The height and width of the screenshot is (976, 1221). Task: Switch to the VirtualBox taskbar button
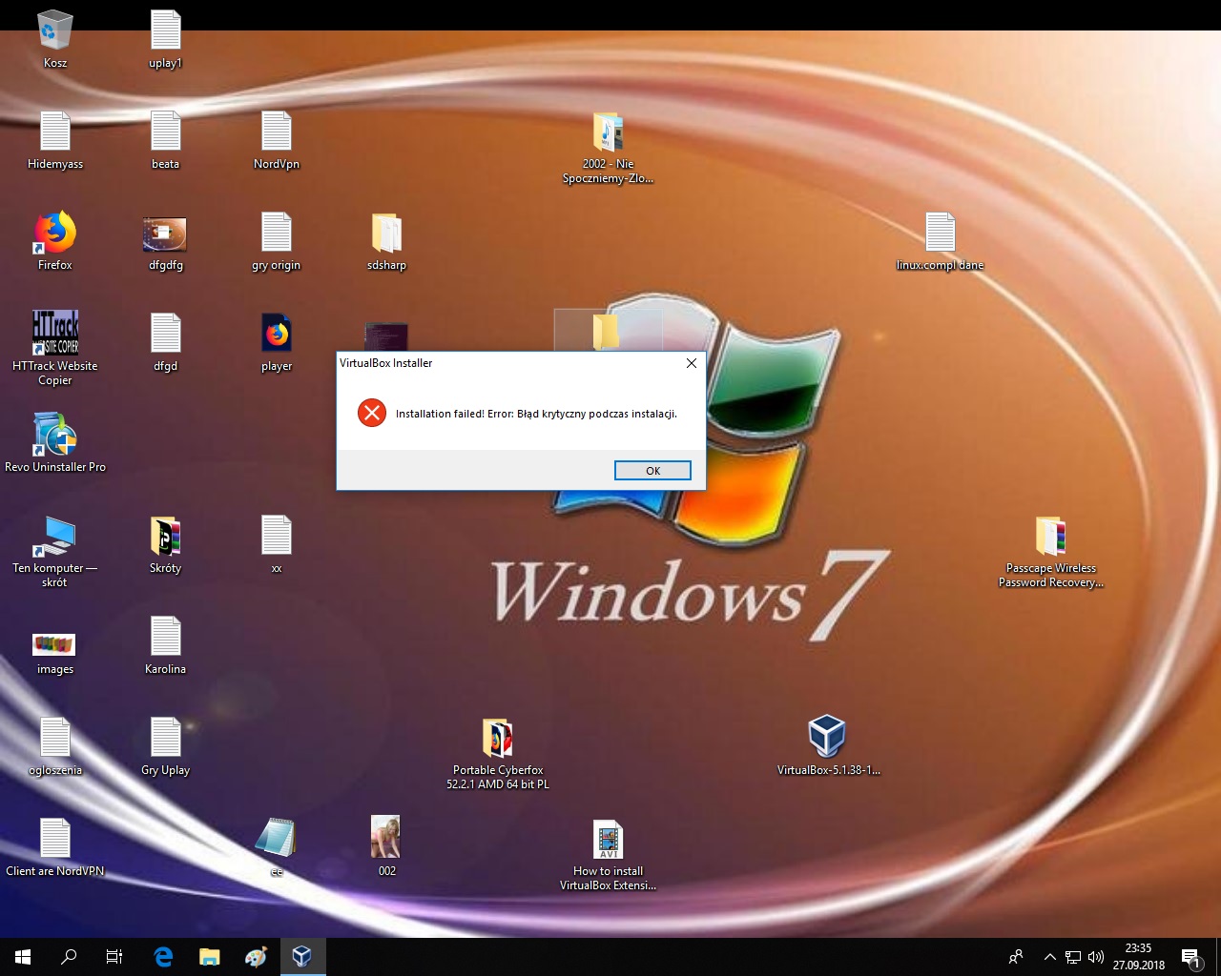[x=302, y=957]
